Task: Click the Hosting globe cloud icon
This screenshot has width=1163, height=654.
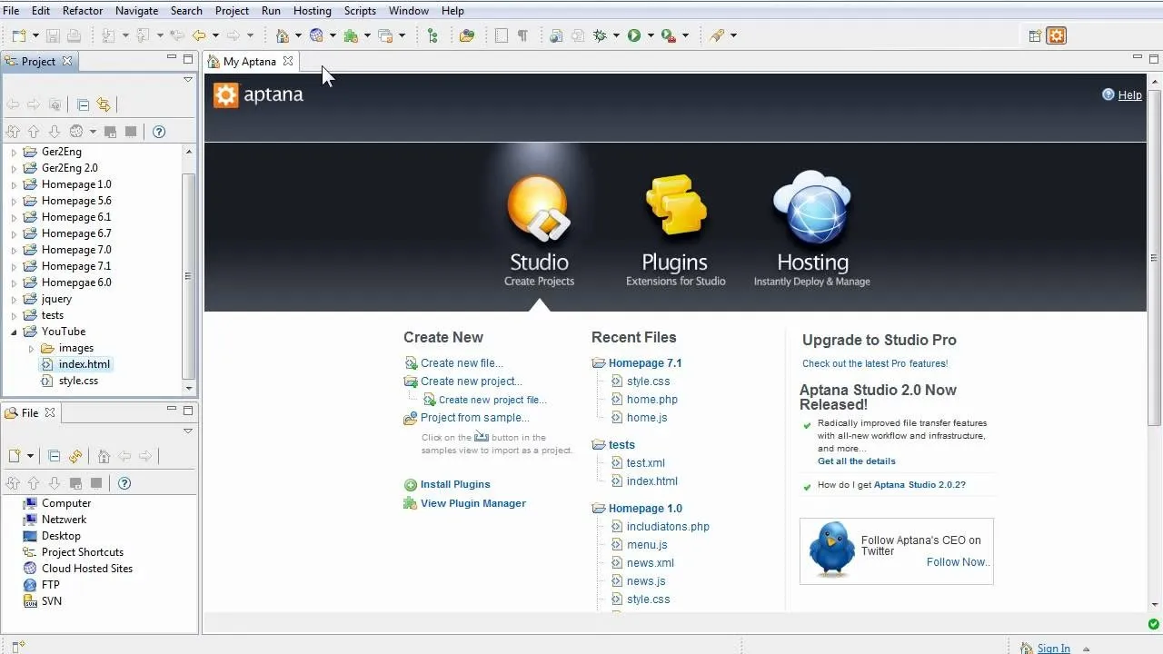Action: [811, 207]
